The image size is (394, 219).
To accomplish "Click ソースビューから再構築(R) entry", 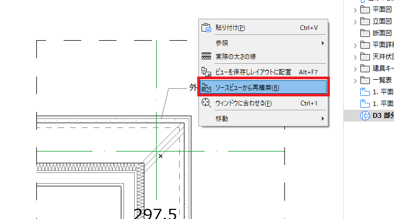I will (263, 88).
